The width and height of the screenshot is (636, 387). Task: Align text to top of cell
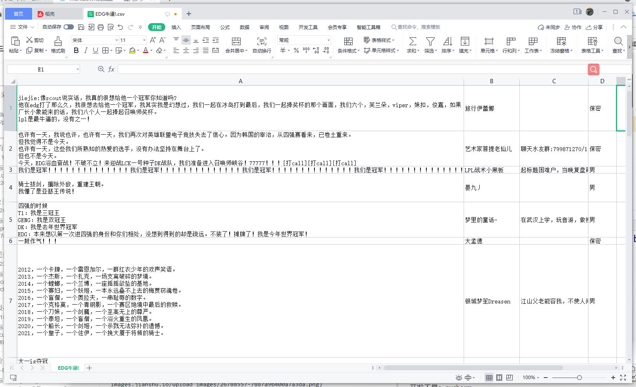click(176, 40)
